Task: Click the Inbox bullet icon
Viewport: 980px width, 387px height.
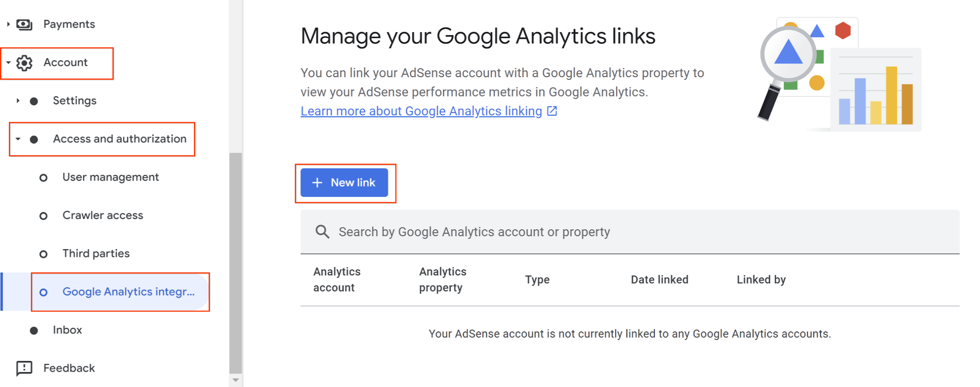Action: coord(34,330)
